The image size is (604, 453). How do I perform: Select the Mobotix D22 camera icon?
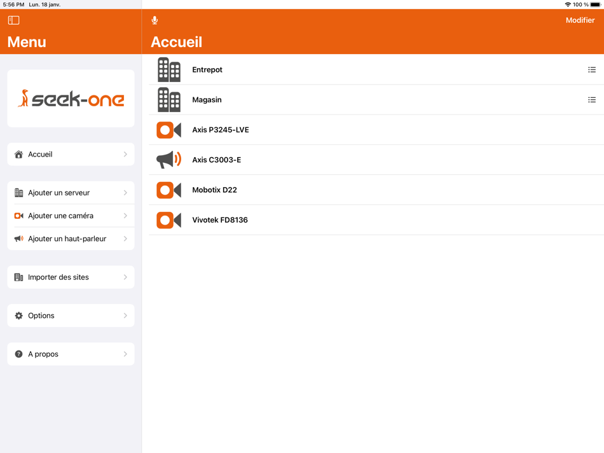point(168,190)
